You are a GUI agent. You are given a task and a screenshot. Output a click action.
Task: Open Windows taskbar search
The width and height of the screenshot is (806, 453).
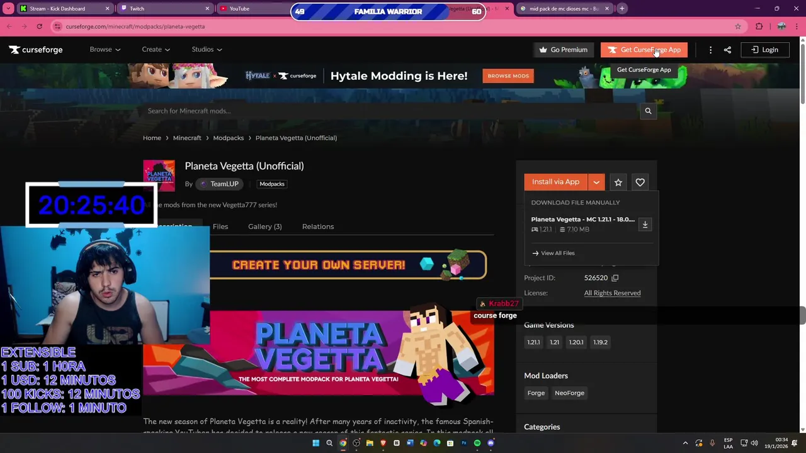coord(329,443)
